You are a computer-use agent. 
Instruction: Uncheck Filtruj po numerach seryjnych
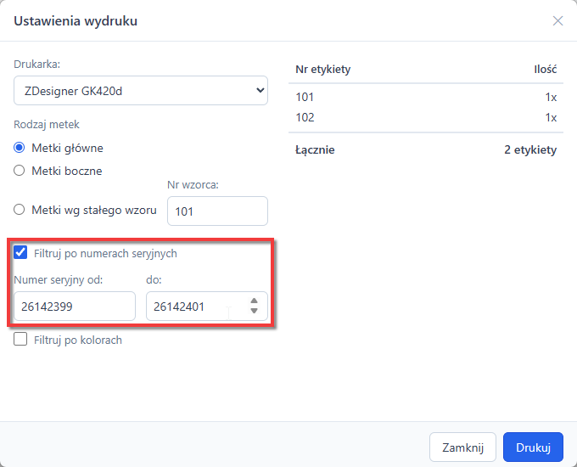tap(20, 253)
